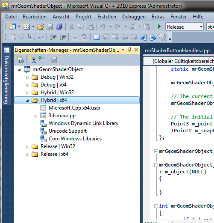Open the New Project dropdown arrow

[19, 27]
